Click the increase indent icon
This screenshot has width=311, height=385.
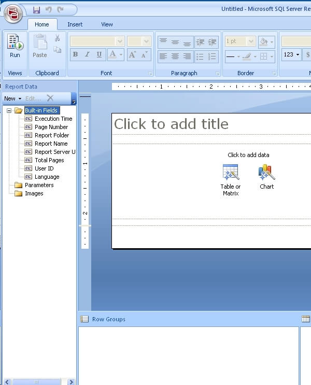point(212,42)
